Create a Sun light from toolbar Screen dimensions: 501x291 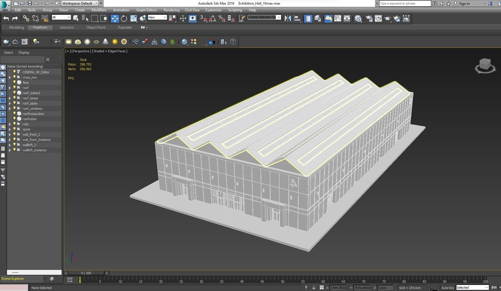coord(115,42)
